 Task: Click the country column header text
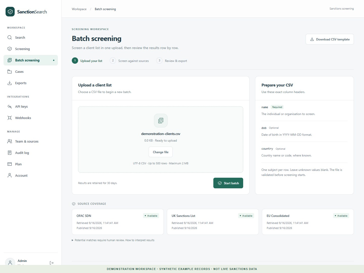[x=267, y=149]
